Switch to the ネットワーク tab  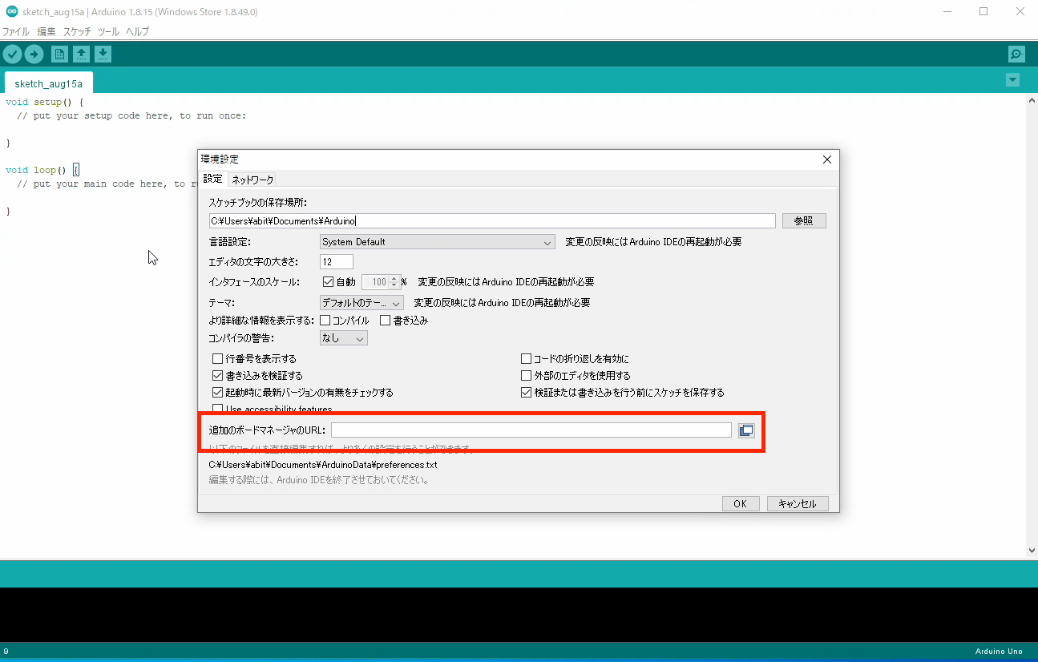click(x=252, y=180)
